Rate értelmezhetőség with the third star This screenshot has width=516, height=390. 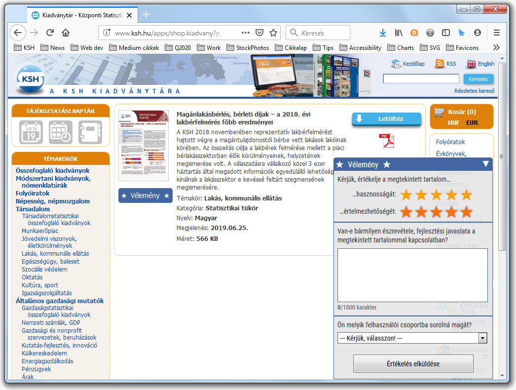coord(436,212)
